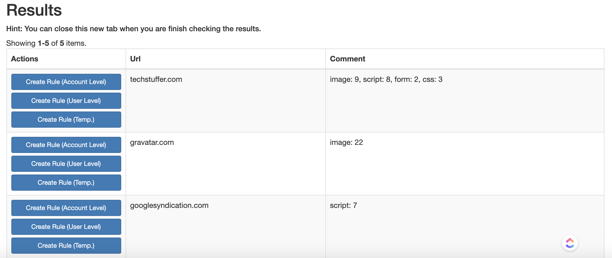The width and height of the screenshot is (612, 258).
Task: Click the 'image: 22' comment cell
Action: (346, 142)
